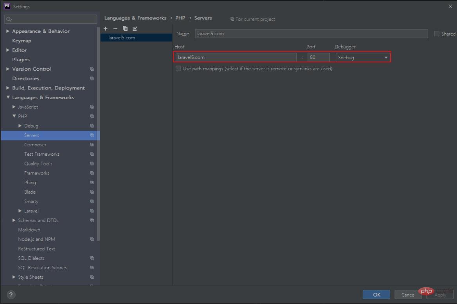The height and width of the screenshot is (304, 457).
Task: Expand Schemas and DTDs node
Action: (x=14, y=220)
